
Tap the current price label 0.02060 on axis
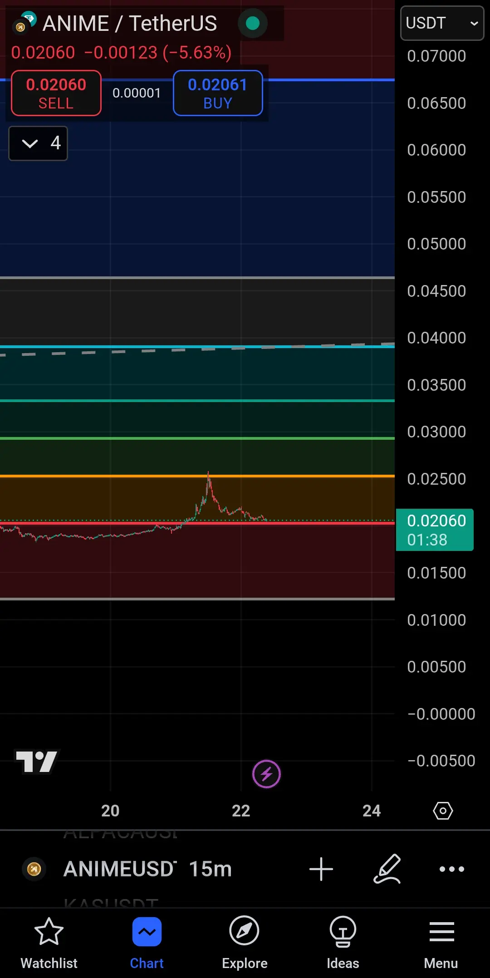tap(435, 530)
